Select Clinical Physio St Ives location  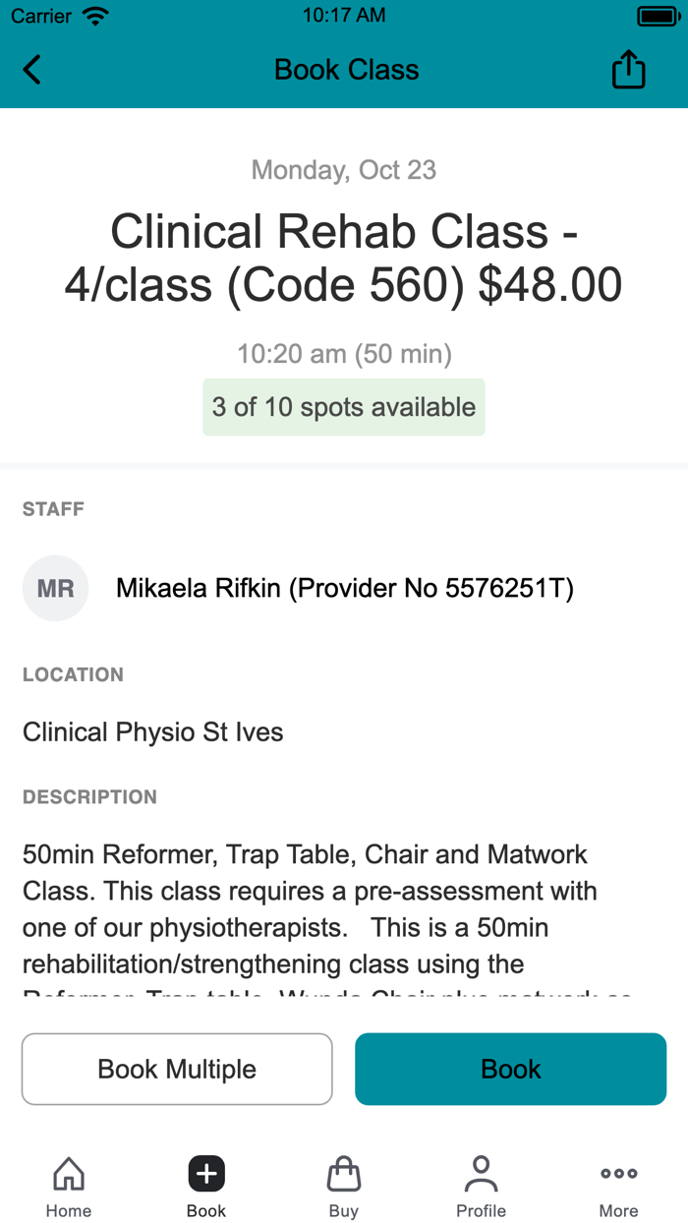(x=152, y=731)
